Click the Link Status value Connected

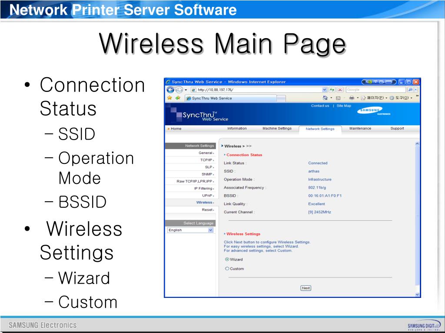[x=318, y=163]
